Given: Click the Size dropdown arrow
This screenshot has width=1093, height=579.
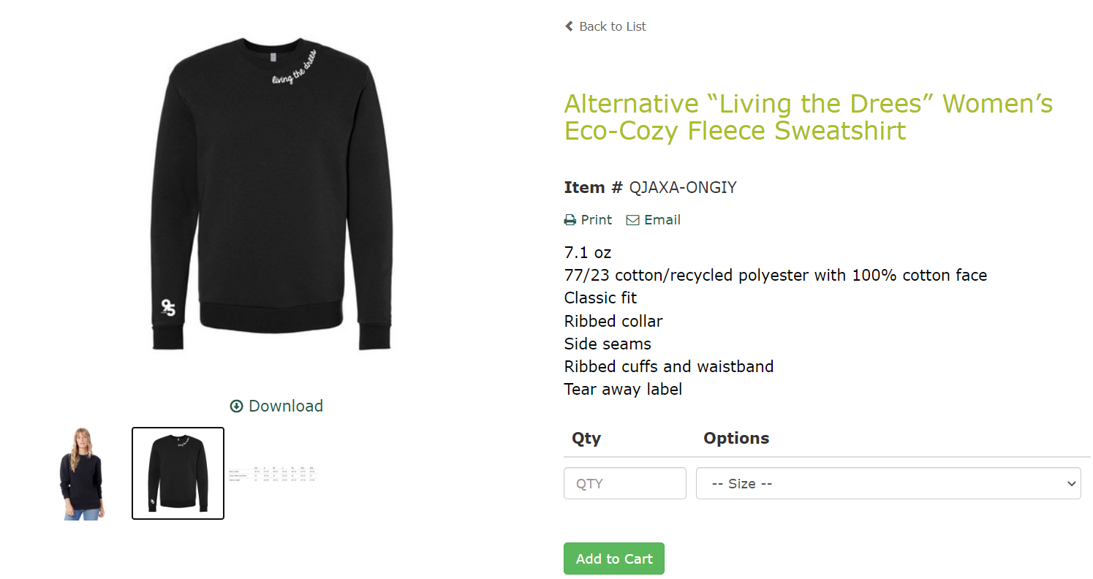Looking at the screenshot, I should [1072, 483].
